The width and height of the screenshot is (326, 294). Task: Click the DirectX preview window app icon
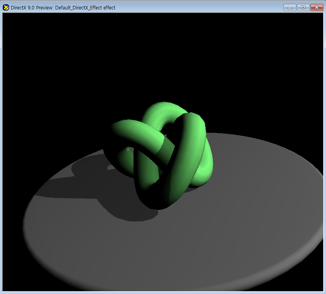point(6,8)
